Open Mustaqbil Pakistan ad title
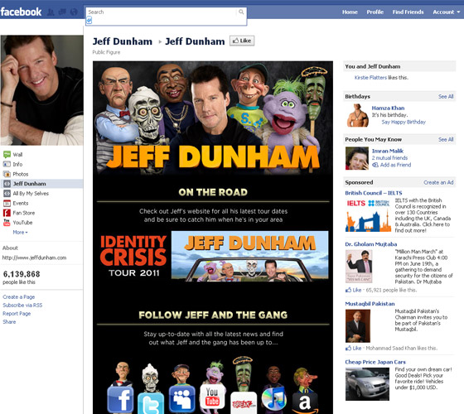The image size is (464, 414). 370,304
